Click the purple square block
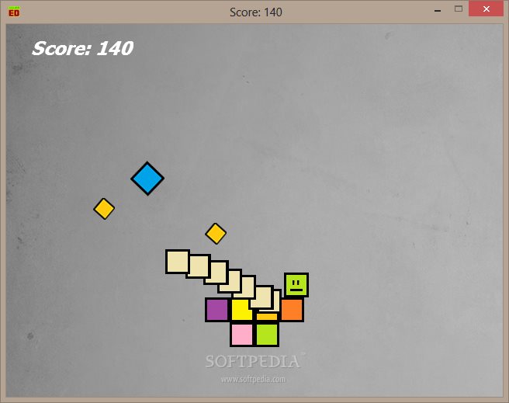The image size is (509, 403). pos(216,310)
